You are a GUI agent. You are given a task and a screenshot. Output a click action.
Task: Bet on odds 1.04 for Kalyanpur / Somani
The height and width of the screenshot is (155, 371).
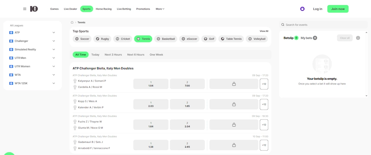pos(151,84)
